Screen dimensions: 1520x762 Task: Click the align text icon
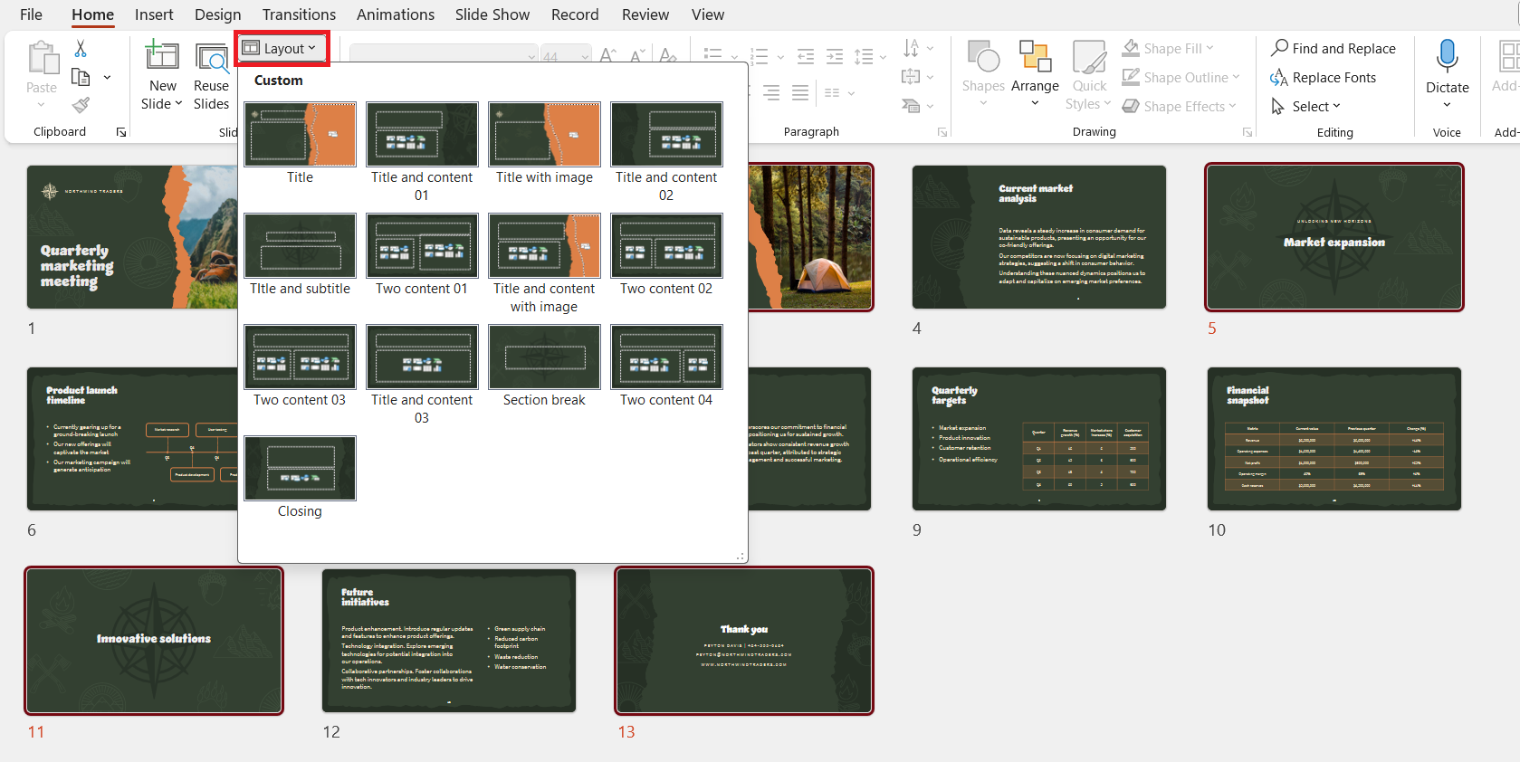(x=912, y=77)
